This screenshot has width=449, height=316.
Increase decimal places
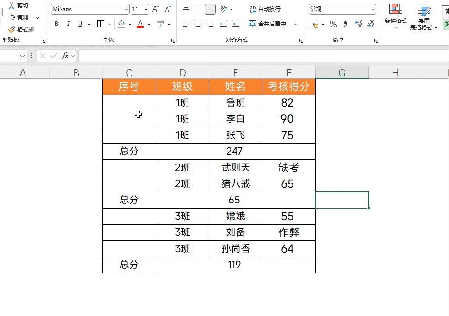click(358, 25)
